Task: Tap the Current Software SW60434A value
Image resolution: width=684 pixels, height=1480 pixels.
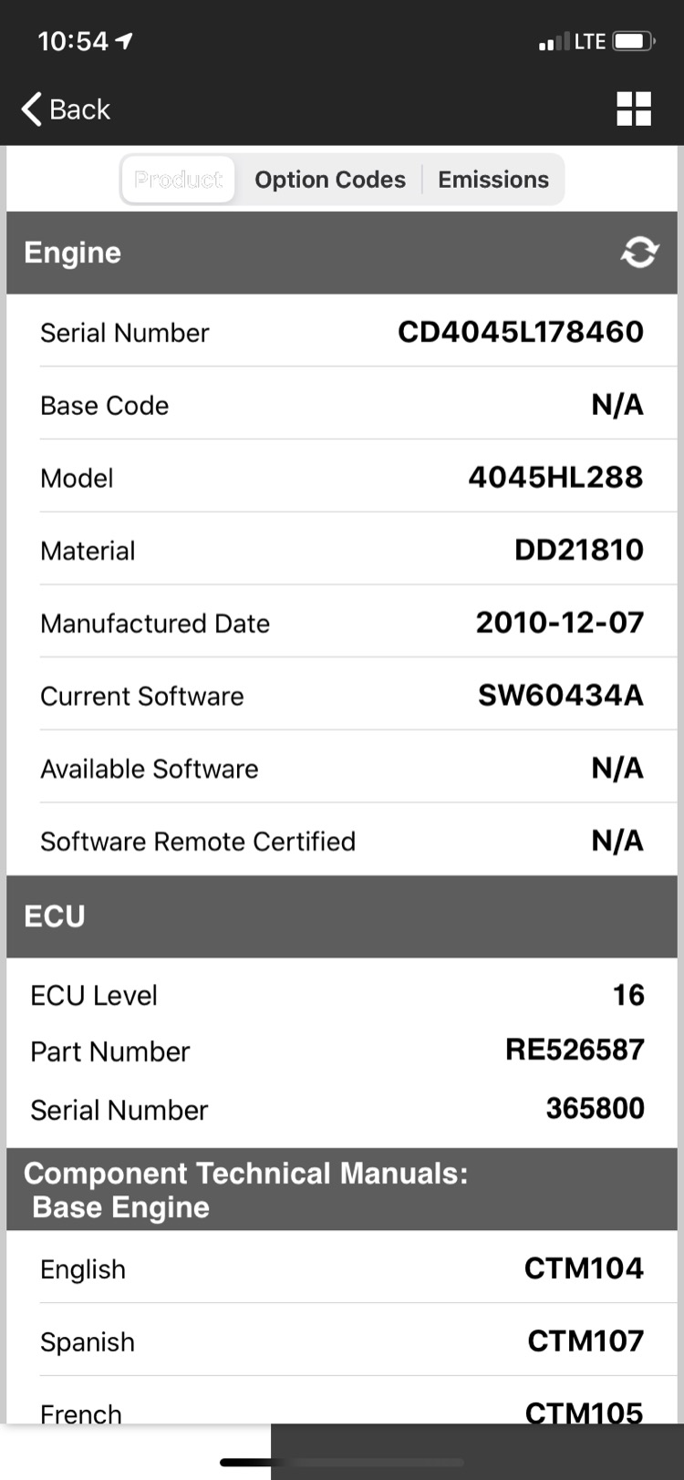Action: [x=561, y=696]
